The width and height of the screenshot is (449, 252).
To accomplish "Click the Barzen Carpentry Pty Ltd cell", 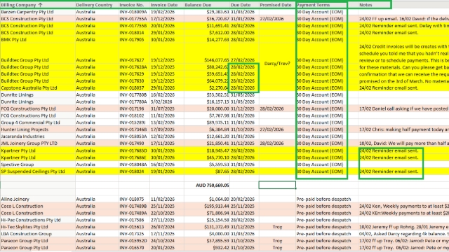I will 37,12.
